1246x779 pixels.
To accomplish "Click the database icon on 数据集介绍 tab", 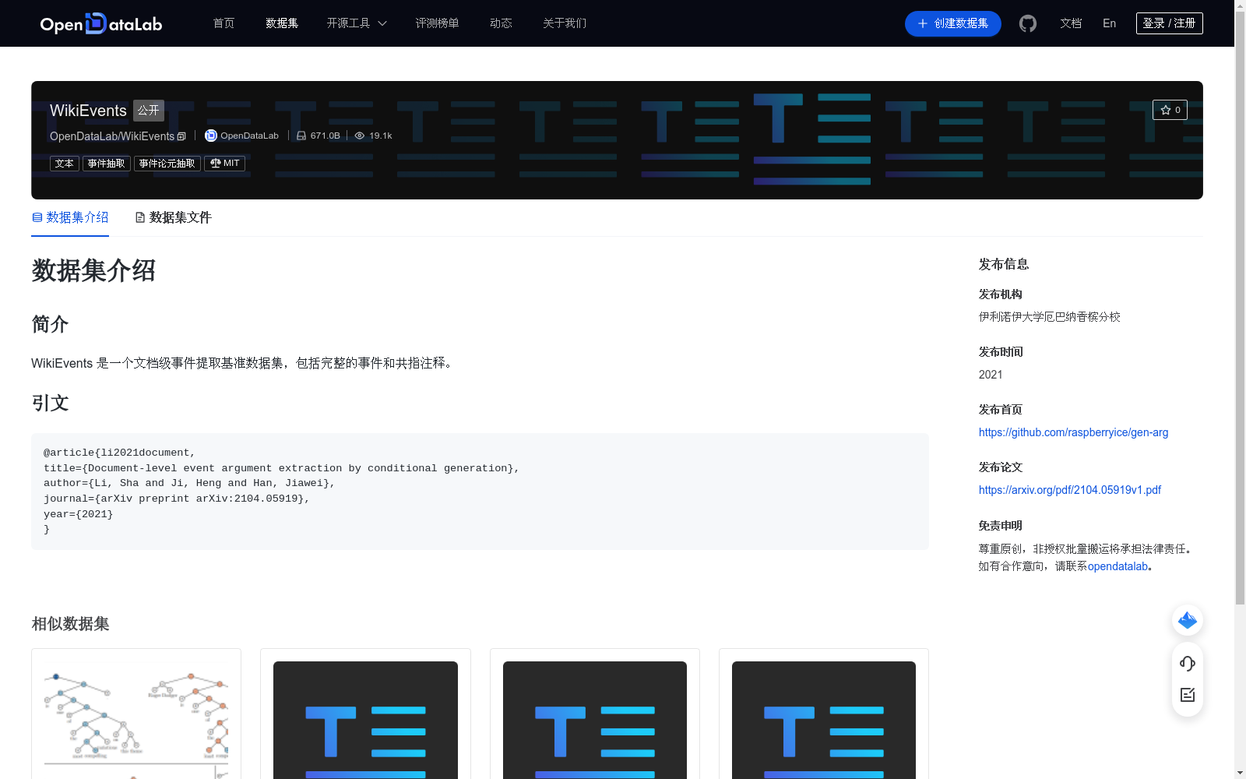I will [x=37, y=217].
